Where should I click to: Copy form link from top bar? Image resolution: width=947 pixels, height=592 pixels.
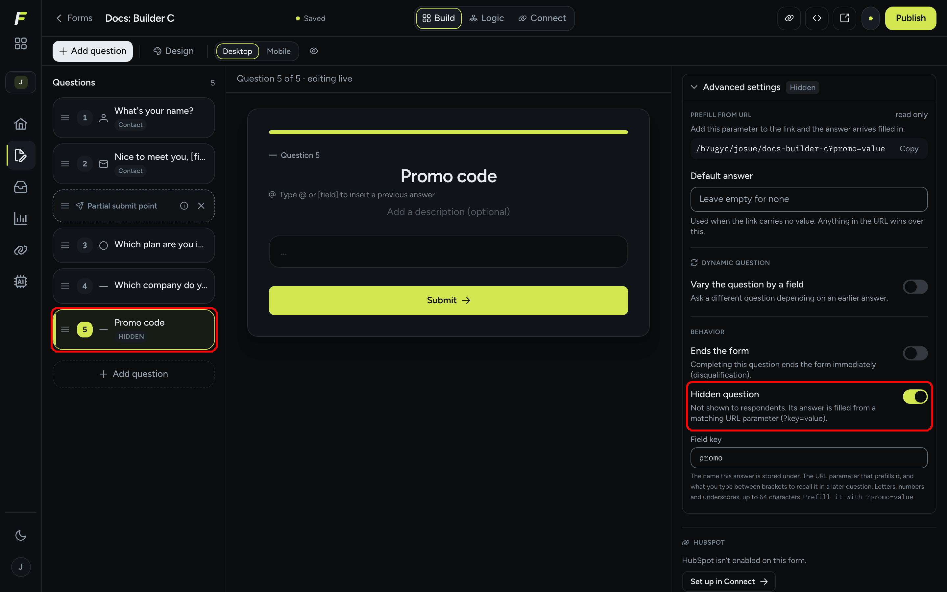click(789, 18)
